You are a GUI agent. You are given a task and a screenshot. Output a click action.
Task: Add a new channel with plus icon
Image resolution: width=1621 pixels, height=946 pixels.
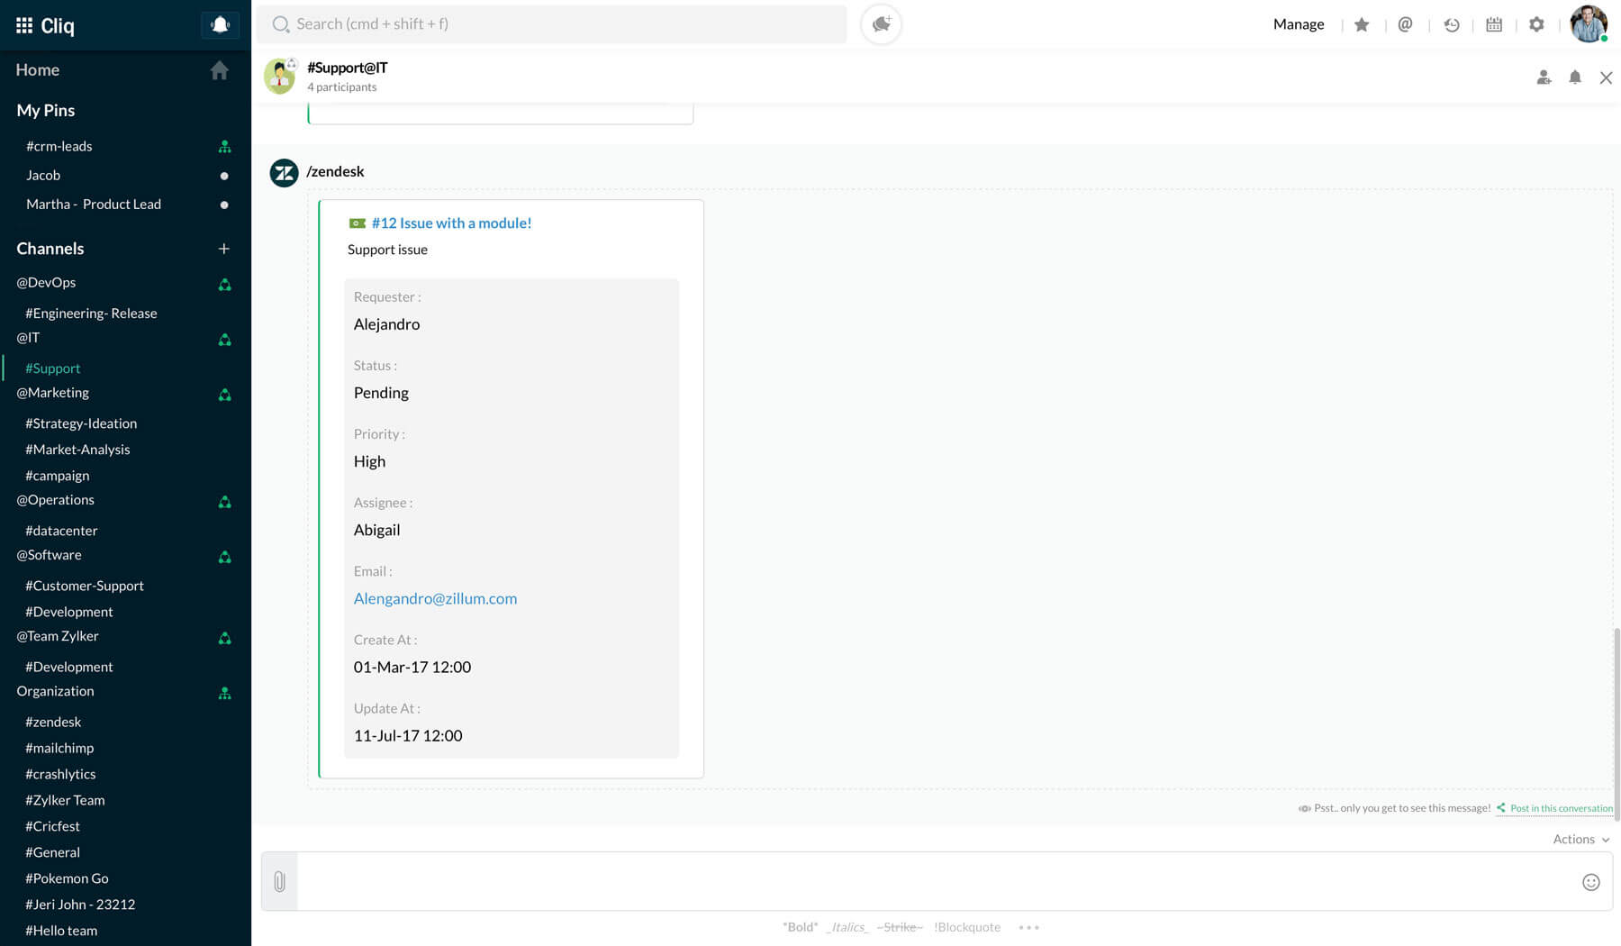[223, 249]
